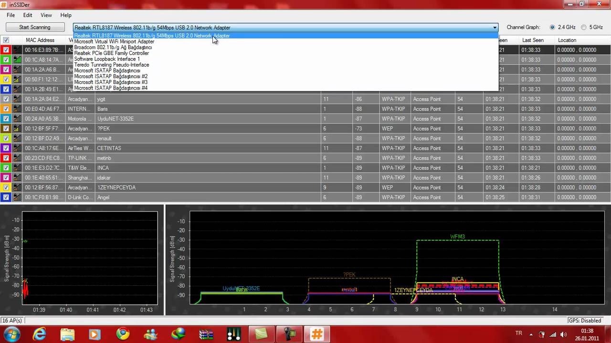This screenshot has height=343, width=611.
Task: Select MAC address 00:24:A0:A5:3B row
Action: [x=43, y=119]
